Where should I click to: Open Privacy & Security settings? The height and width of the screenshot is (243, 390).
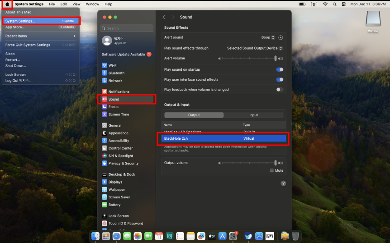(120, 163)
